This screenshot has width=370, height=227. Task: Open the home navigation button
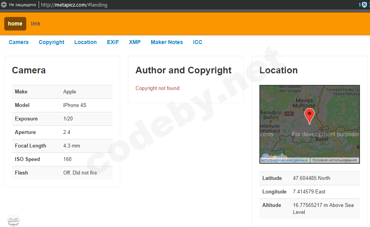point(15,24)
